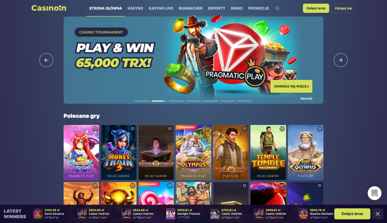Select the Promocje menu item
Screen dimensions: 387x223
point(259,8)
